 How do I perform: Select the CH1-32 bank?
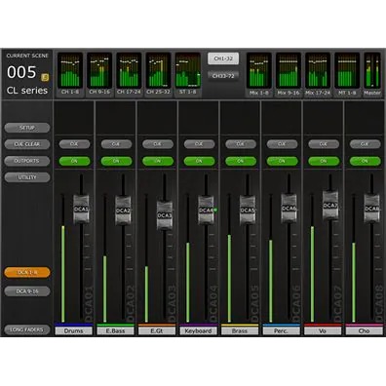coord(223,58)
